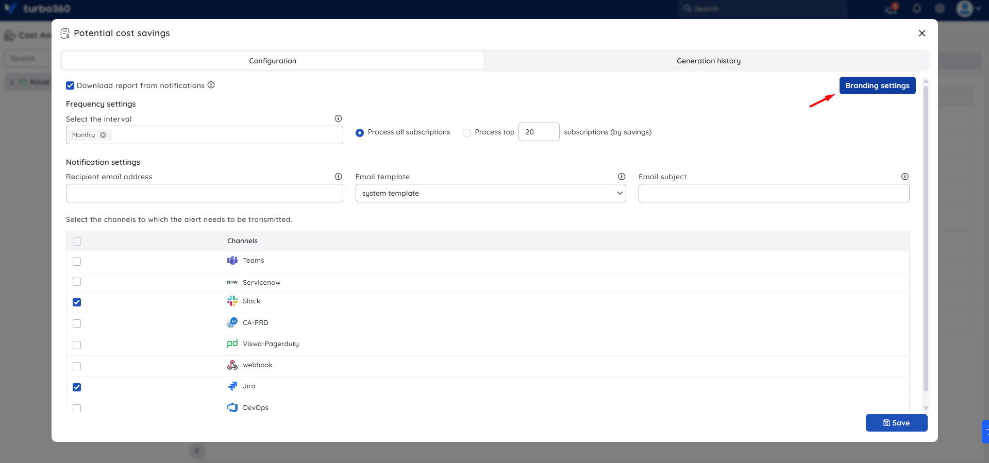Click the Jira channel icon
The height and width of the screenshot is (463, 989).
(x=232, y=386)
